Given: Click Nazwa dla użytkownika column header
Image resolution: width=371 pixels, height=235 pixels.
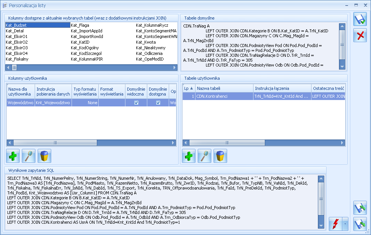Looking at the screenshot, I should [21, 92].
